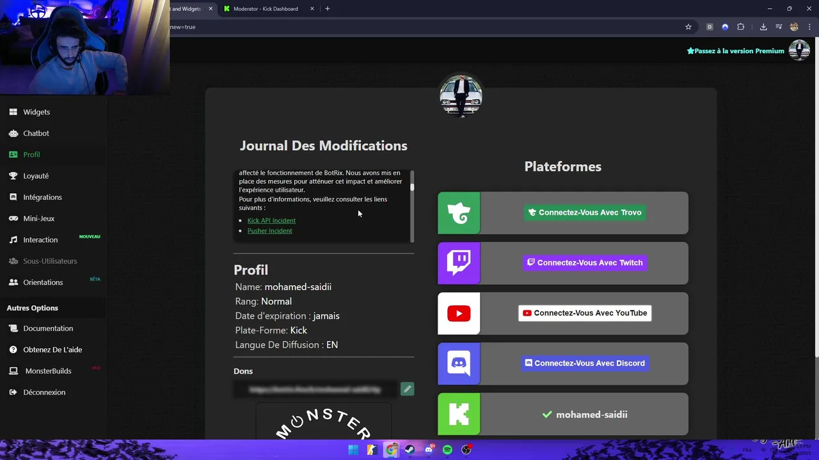Open OBS from taskbar
Viewport: 819px width, 460px height.
(x=466, y=450)
